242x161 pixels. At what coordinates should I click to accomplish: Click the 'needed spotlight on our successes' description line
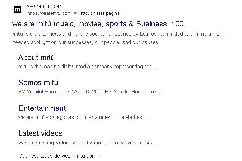86,42
